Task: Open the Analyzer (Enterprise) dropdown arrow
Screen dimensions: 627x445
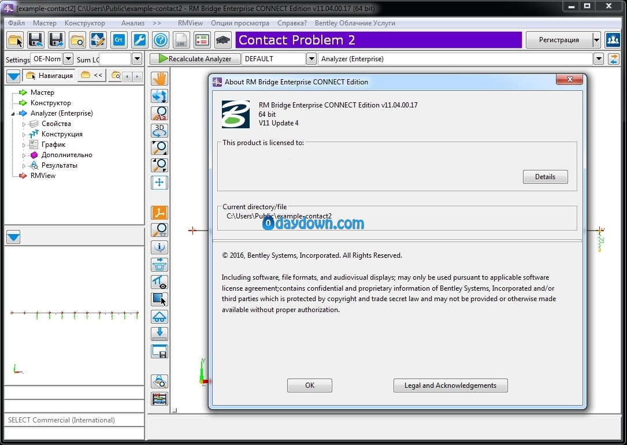Action: (x=599, y=59)
